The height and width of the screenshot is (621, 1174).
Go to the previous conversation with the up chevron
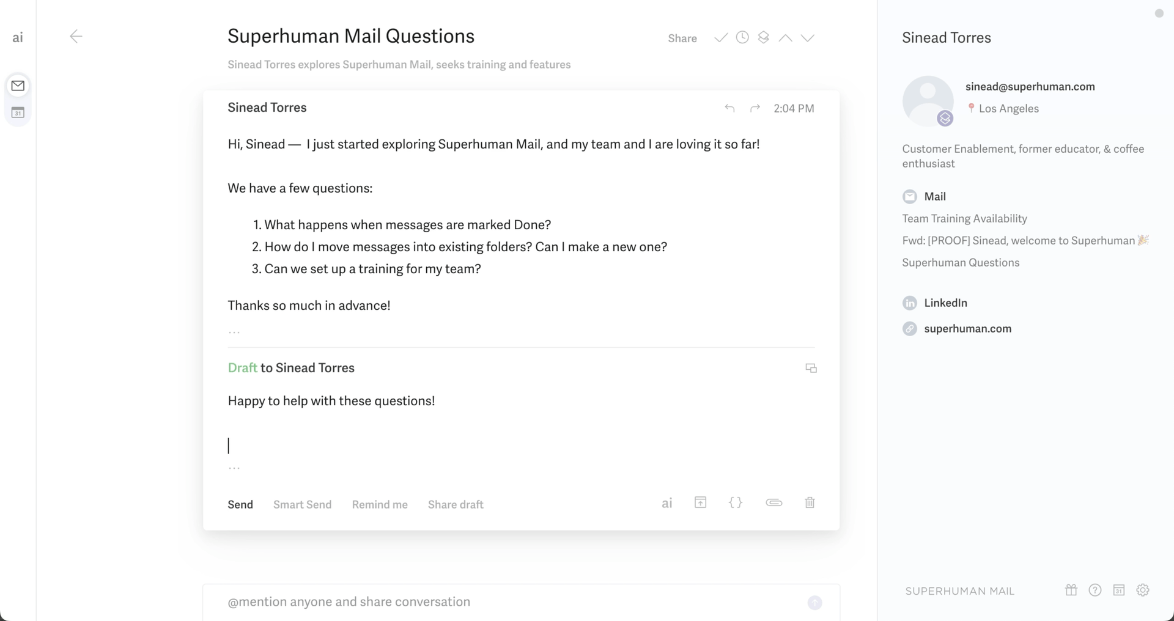[785, 38]
